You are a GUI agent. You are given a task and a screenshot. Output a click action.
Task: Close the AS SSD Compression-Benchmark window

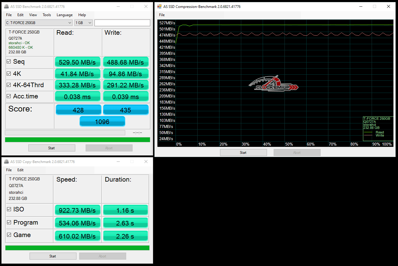pyautogui.click(x=388, y=6)
